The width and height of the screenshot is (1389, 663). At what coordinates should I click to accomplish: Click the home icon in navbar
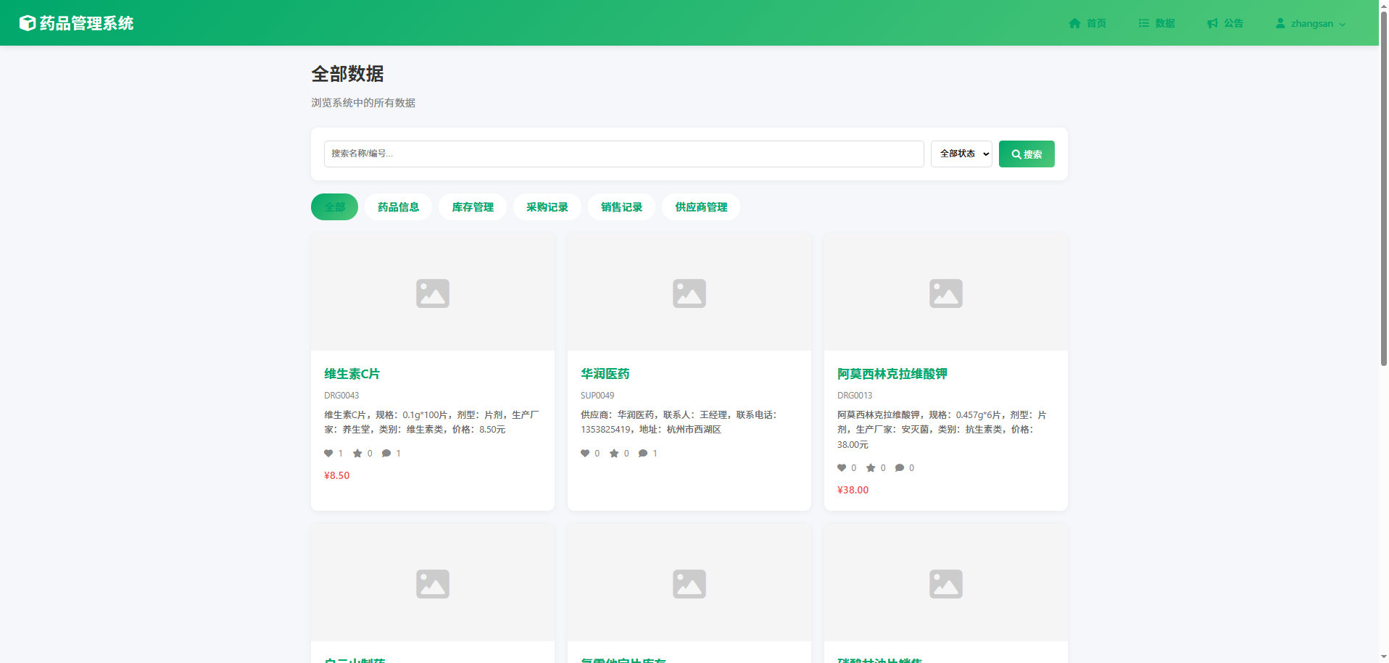pos(1075,23)
